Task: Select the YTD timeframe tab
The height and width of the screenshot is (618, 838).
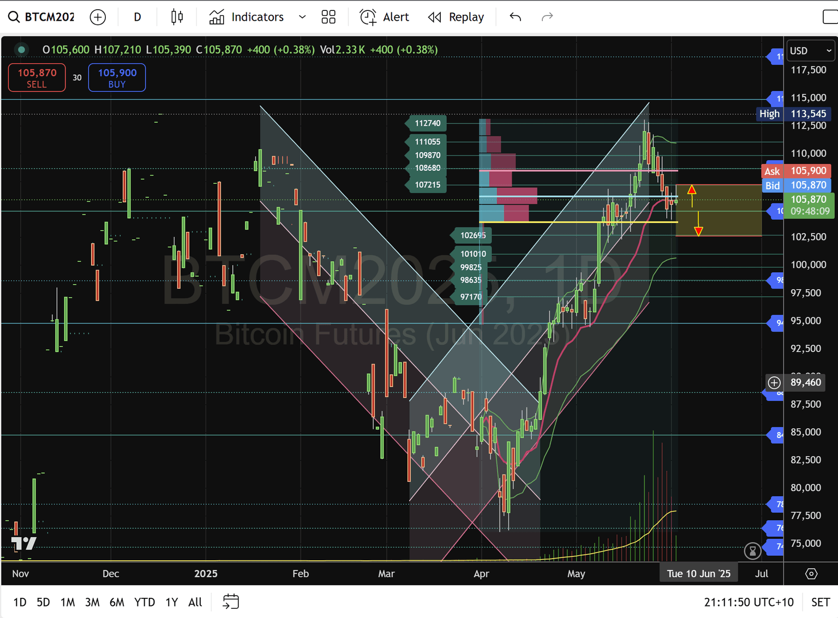Action: (x=144, y=602)
